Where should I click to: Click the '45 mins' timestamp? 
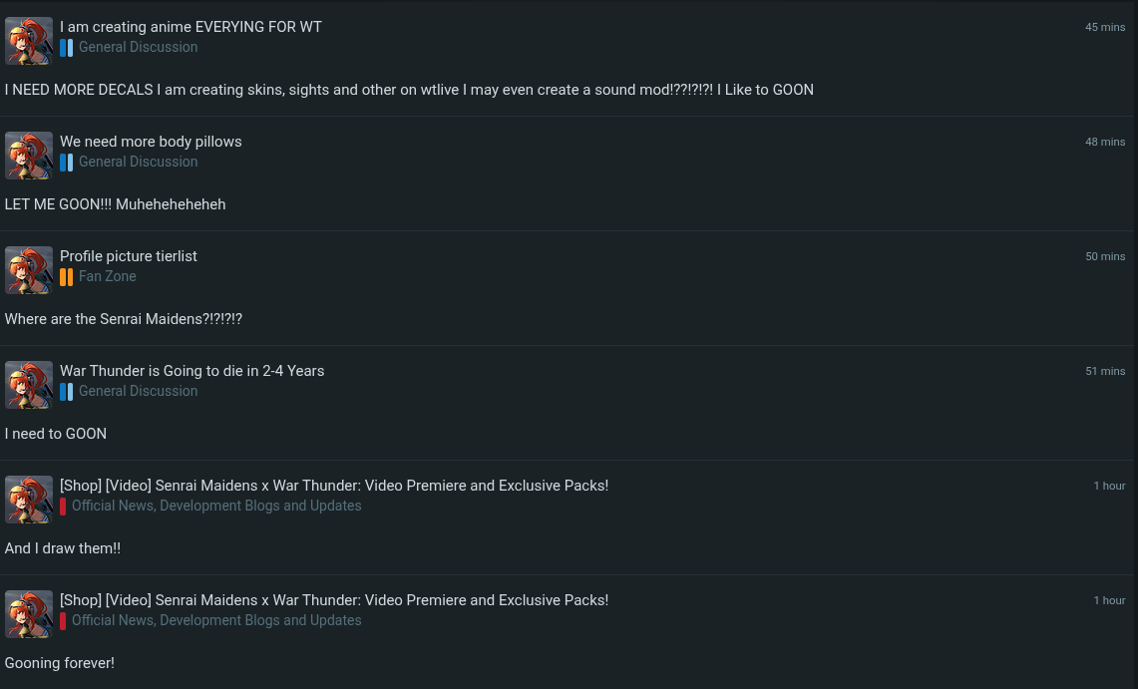1105,27
